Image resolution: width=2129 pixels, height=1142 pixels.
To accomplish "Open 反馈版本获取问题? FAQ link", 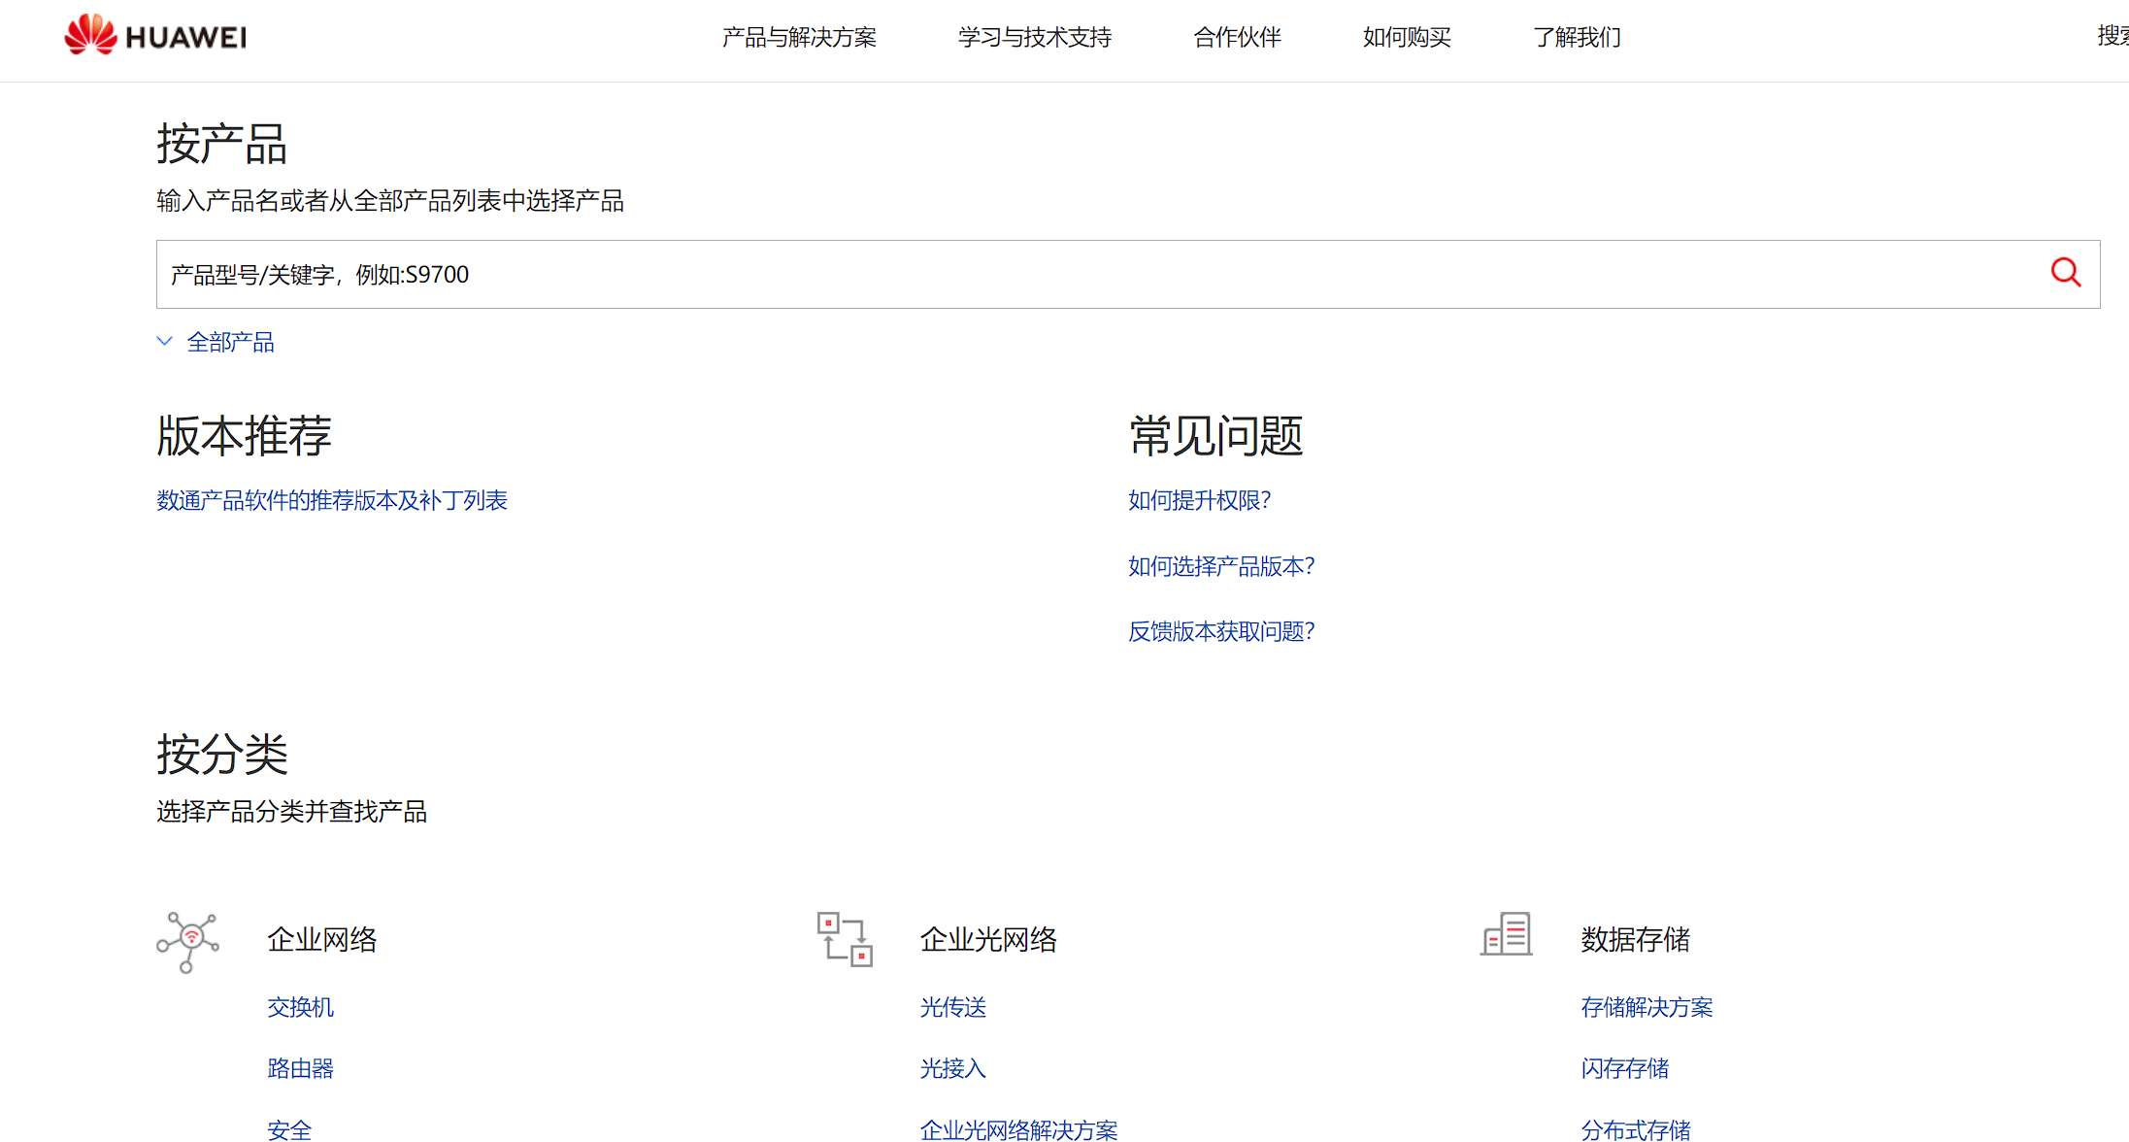I will [x=1221, y=631].
